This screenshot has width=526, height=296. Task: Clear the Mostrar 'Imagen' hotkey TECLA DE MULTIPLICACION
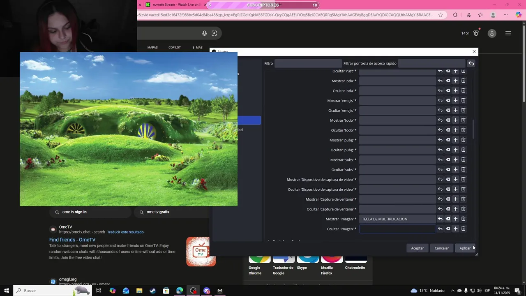click(x=448, y=219)
